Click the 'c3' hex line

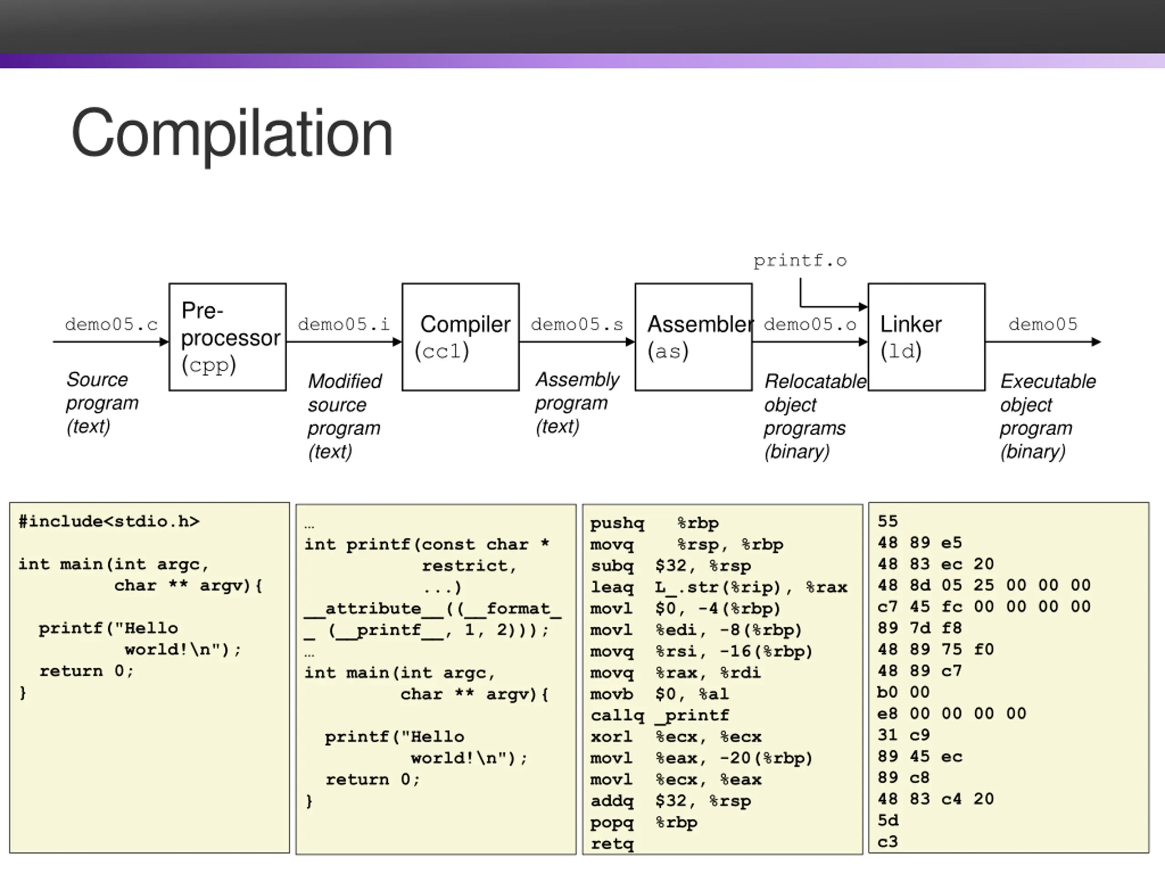pos(887,842)
